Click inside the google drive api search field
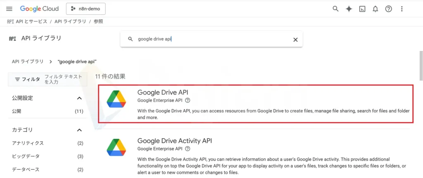Viewport: 423px width, 178px height. point(211,39)
